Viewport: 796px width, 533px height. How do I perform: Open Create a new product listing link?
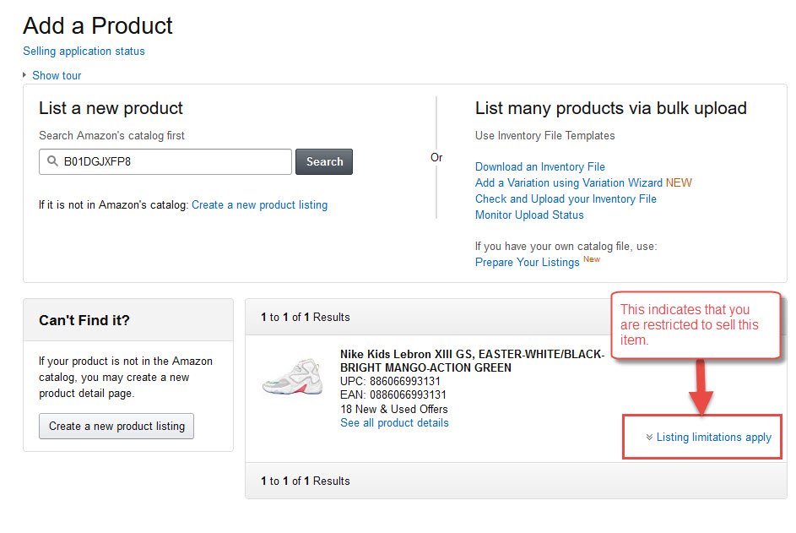[259, 204]
